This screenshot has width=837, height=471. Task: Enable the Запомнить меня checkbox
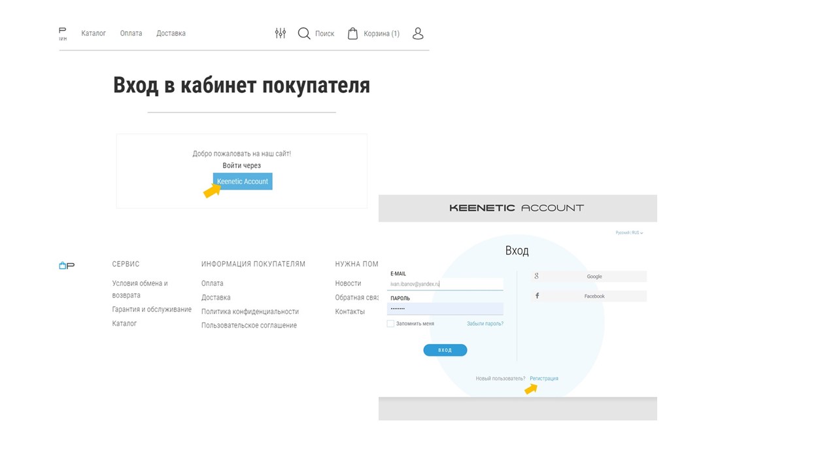(x=390, y=323)
